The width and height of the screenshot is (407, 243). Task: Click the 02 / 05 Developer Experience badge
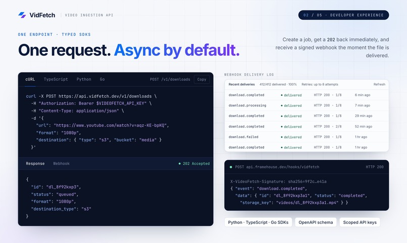point(343,15)
